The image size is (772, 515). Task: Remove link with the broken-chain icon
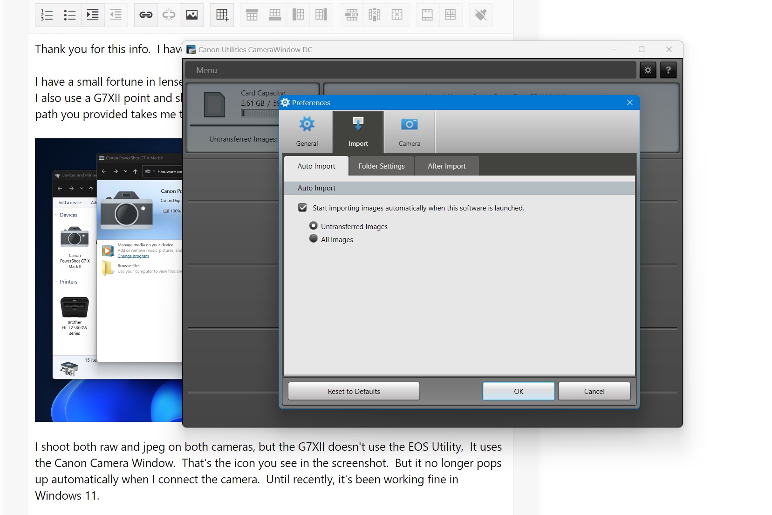(169, 15)
